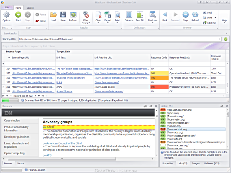231x173 pixels.
Task: Sort by the Response Feedback column header
Action: (189, 57)
